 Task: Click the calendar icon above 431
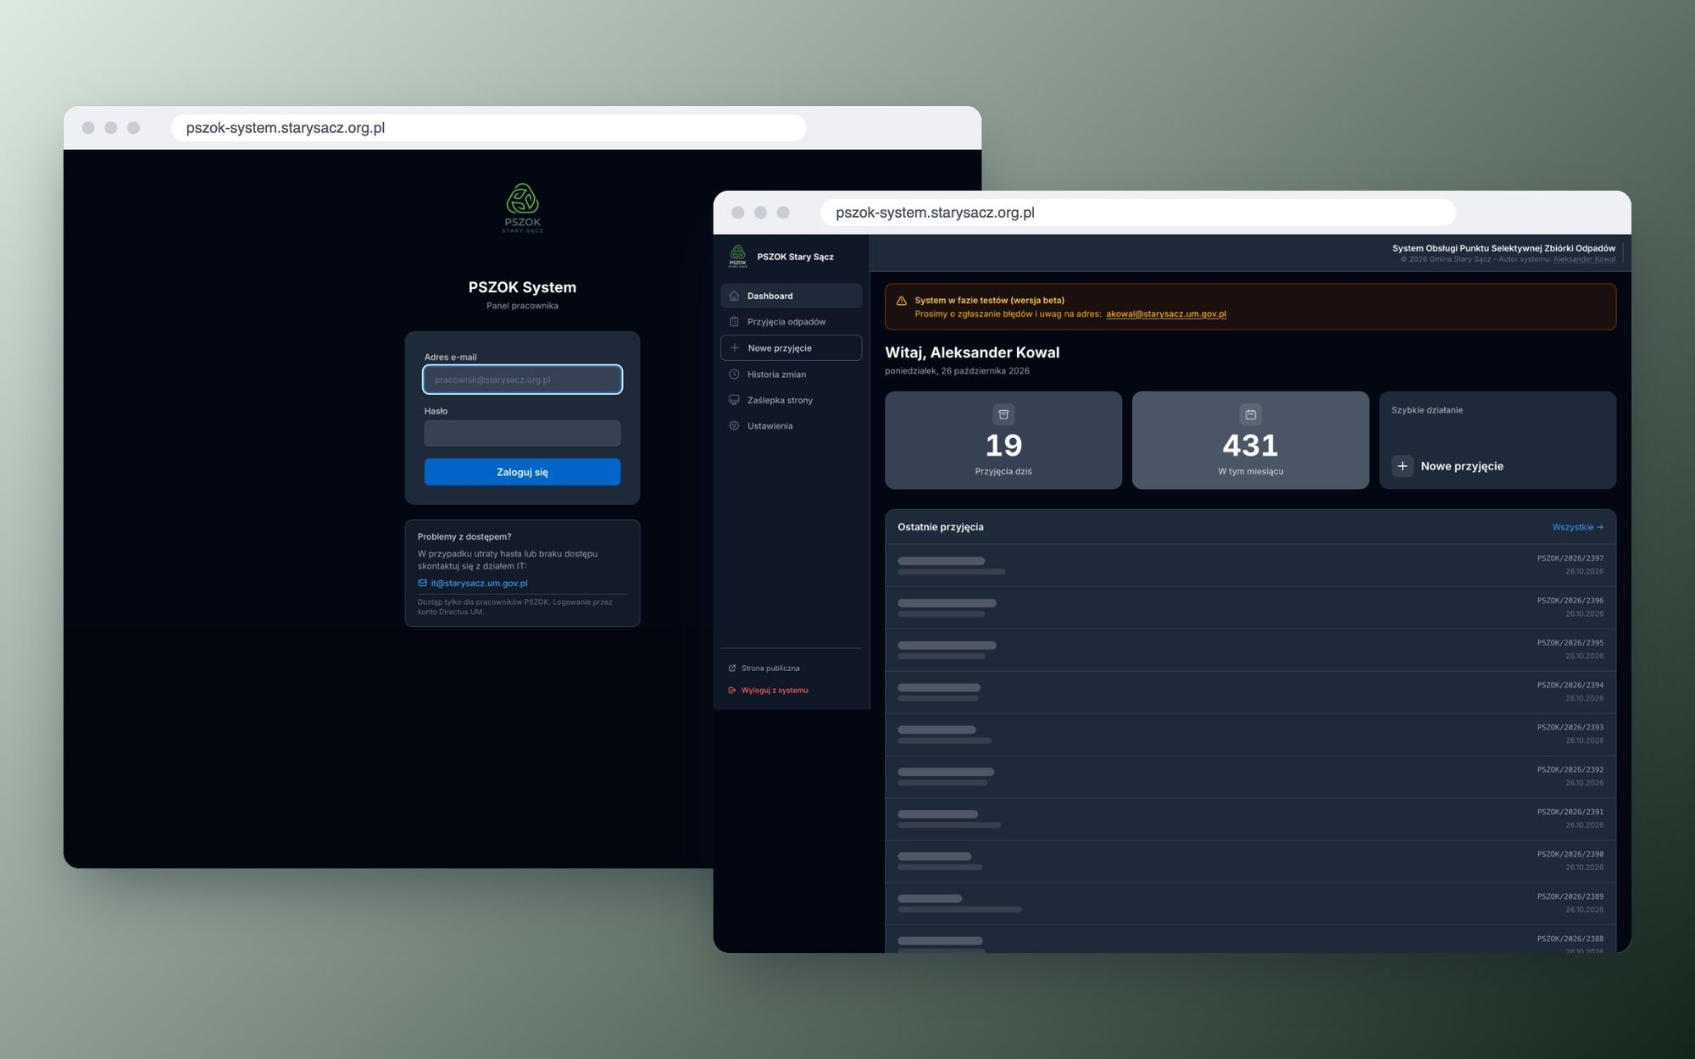click(x=1251, y=414)
